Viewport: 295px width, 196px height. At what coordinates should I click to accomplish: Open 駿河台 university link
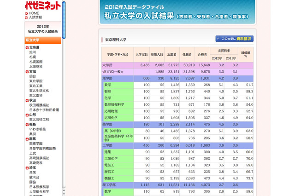pyautogui.click(x=34, y=178)
